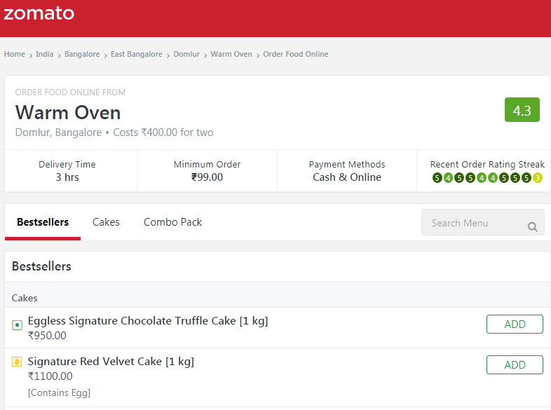Click the Bestsellers section heading

[x=41, y=266]
